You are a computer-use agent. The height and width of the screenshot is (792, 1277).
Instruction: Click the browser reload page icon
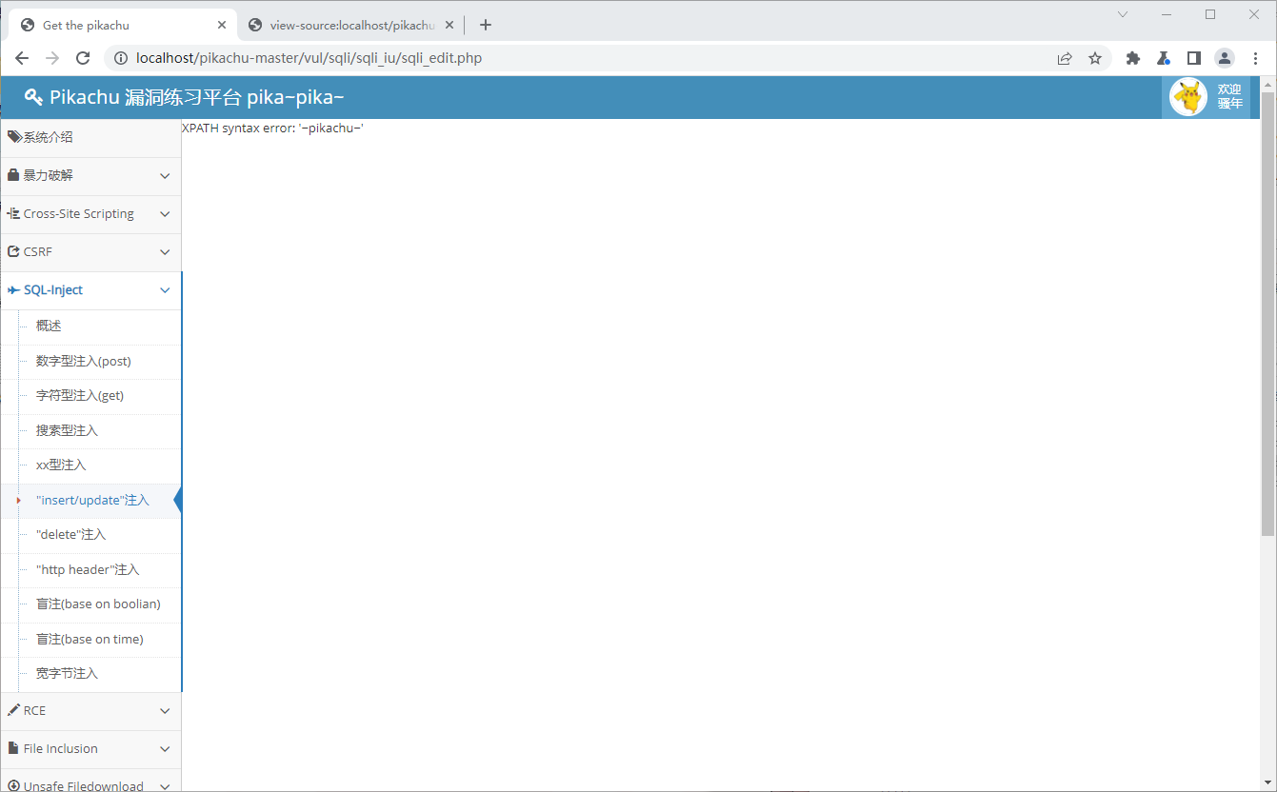83,58
